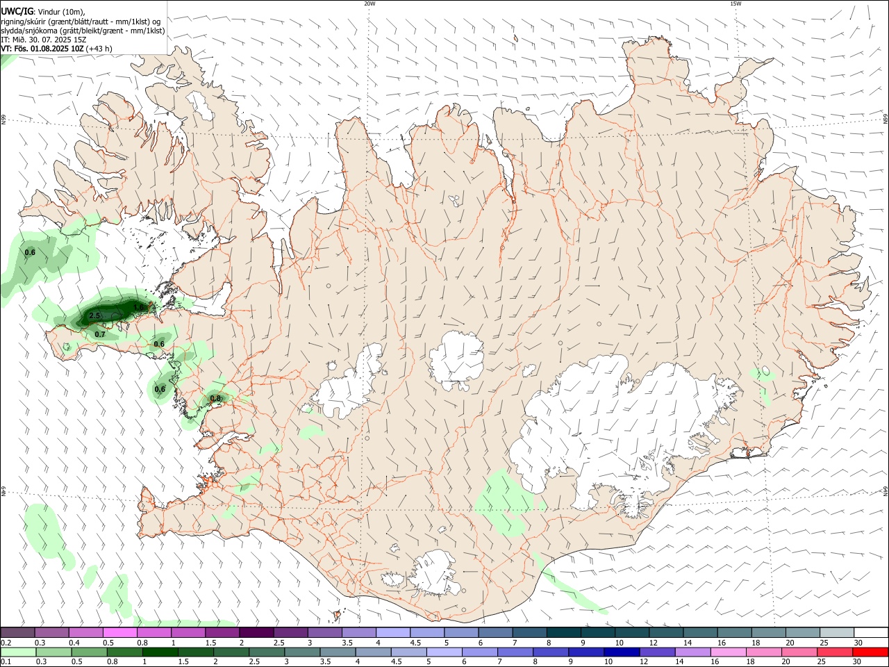Screen dimensions: 889x667
Task: Click the '(+43 h)' forecast offset text
Action: click(x=100, y=49)
